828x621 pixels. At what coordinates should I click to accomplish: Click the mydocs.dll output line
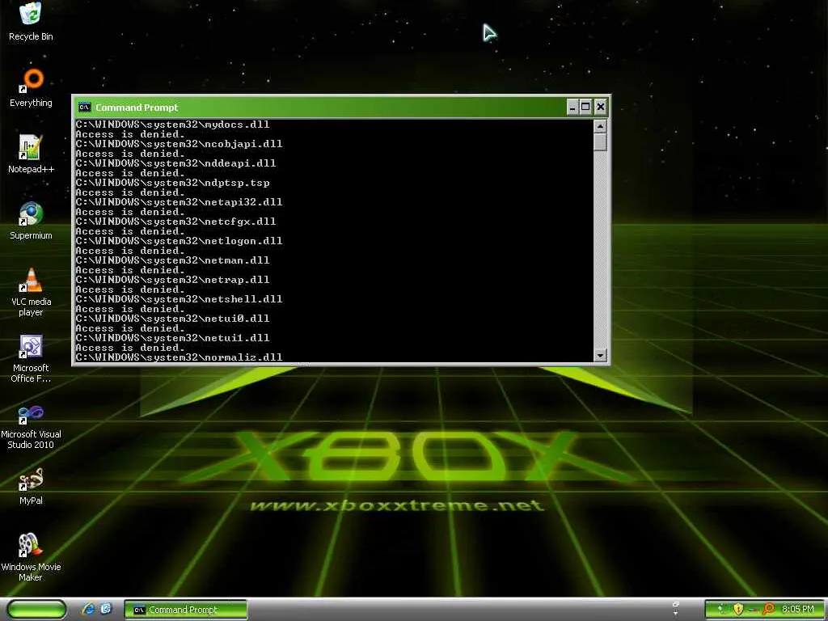pos(172,124)
